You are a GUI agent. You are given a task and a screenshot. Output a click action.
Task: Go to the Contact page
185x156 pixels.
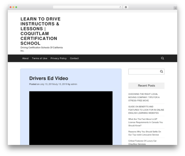point(74,58)
